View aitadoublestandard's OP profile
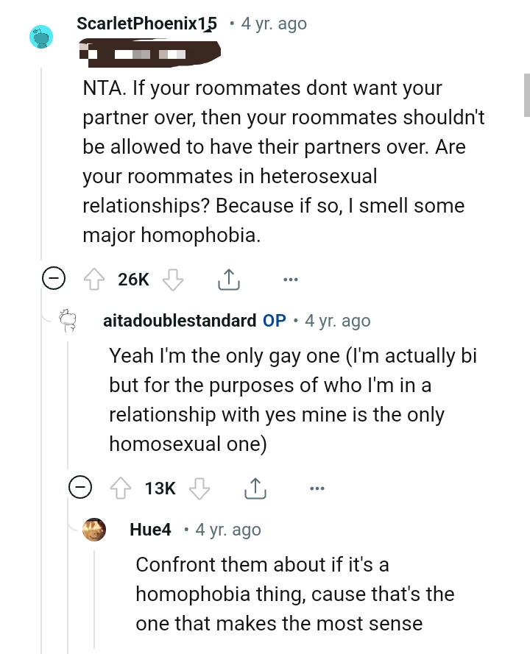530x654 pixels. pos(177,321)
